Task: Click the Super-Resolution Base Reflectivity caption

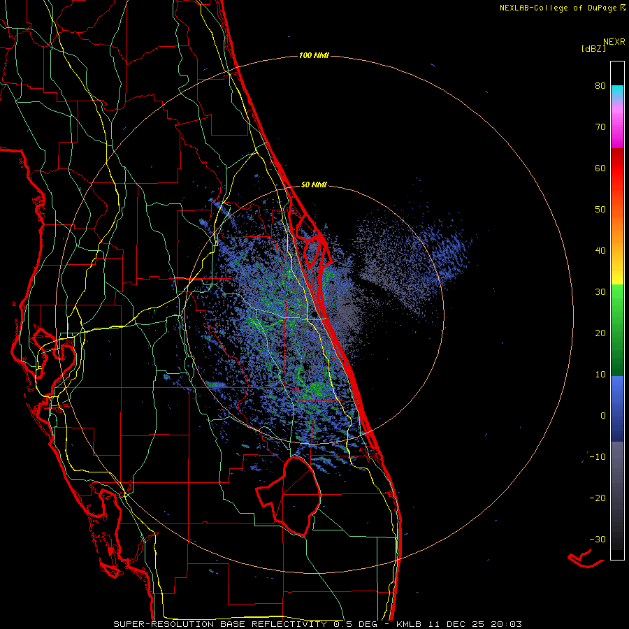Action: [220, 624]
